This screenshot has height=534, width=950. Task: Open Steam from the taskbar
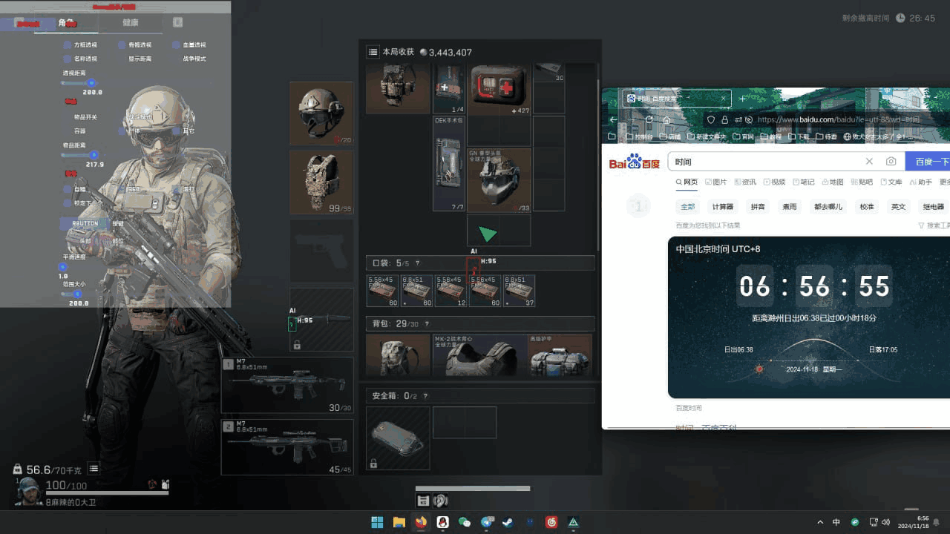(508, 522)
